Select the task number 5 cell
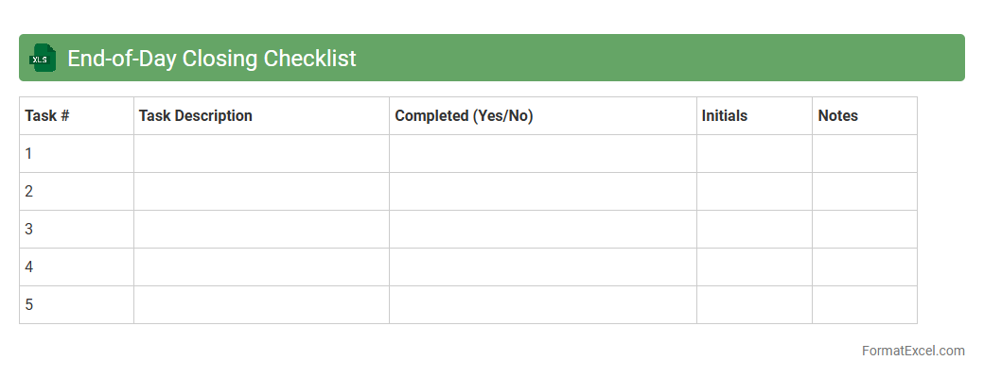Image resolution: width=984 pixels, height=378 pixels. [x=76, y=305]
